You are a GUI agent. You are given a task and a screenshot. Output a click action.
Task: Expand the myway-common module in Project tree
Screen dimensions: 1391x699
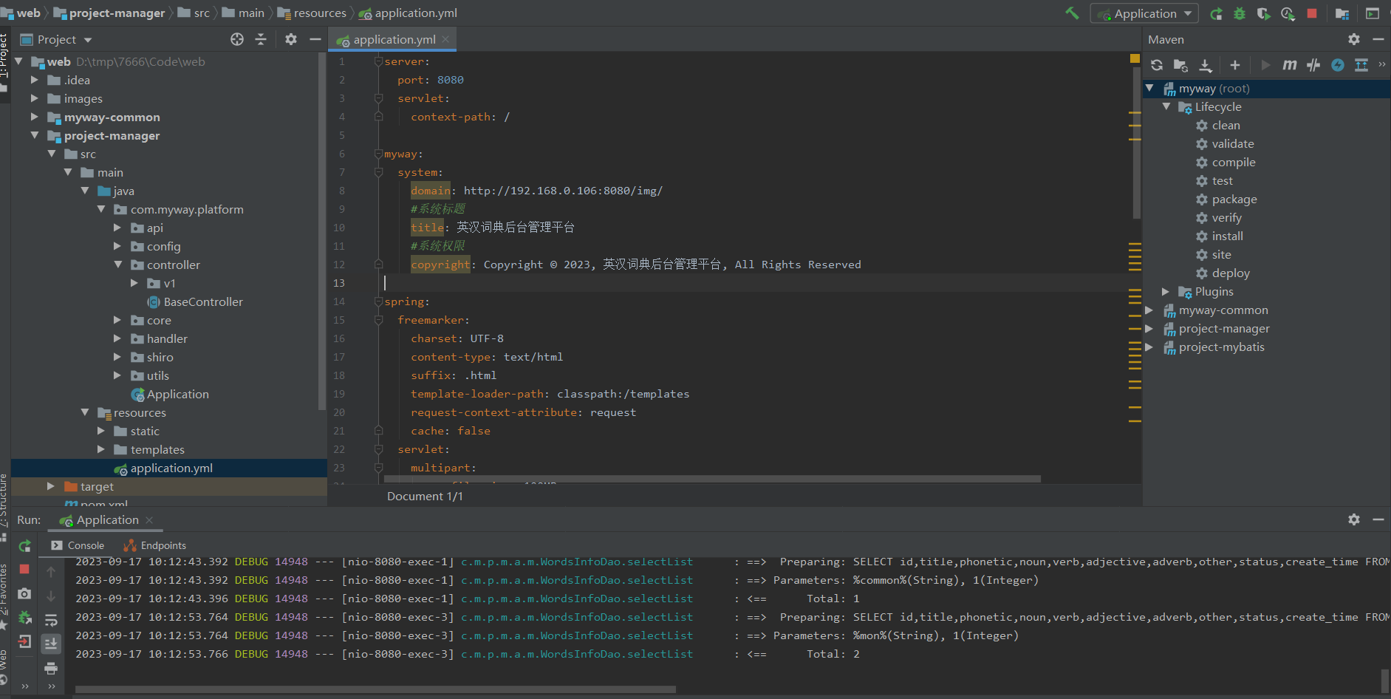point(35,117)
